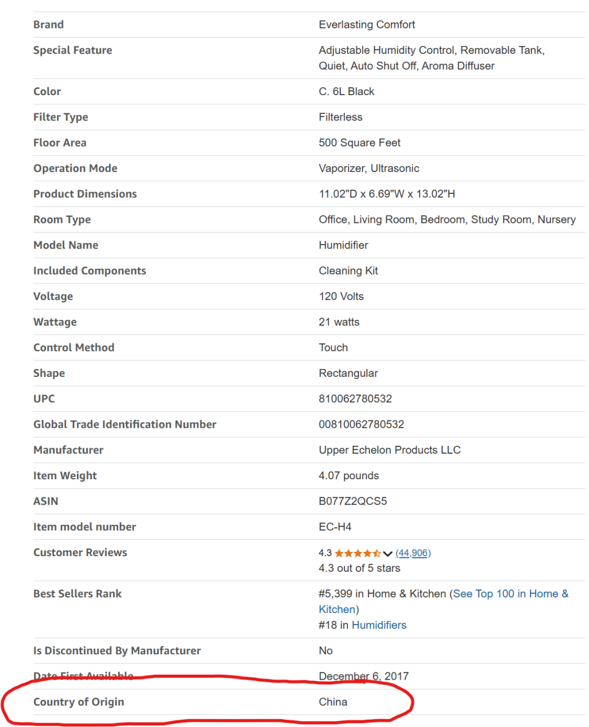Click the ASIN value B077Z2QCS5

pos(352,502)
